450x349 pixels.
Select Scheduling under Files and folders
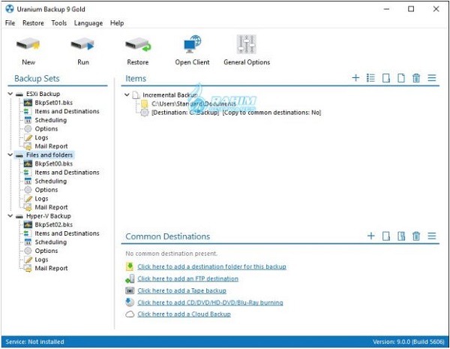[x=50, y=181]
